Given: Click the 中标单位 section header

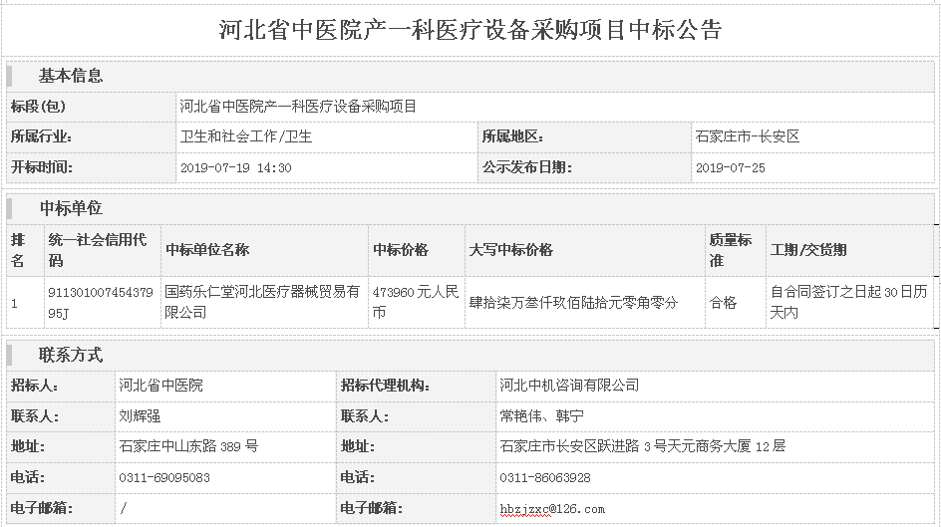Looking at the screenshot, I should pos(71,208).
